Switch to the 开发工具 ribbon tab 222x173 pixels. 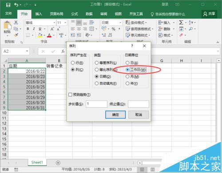(x=136, y=14)
